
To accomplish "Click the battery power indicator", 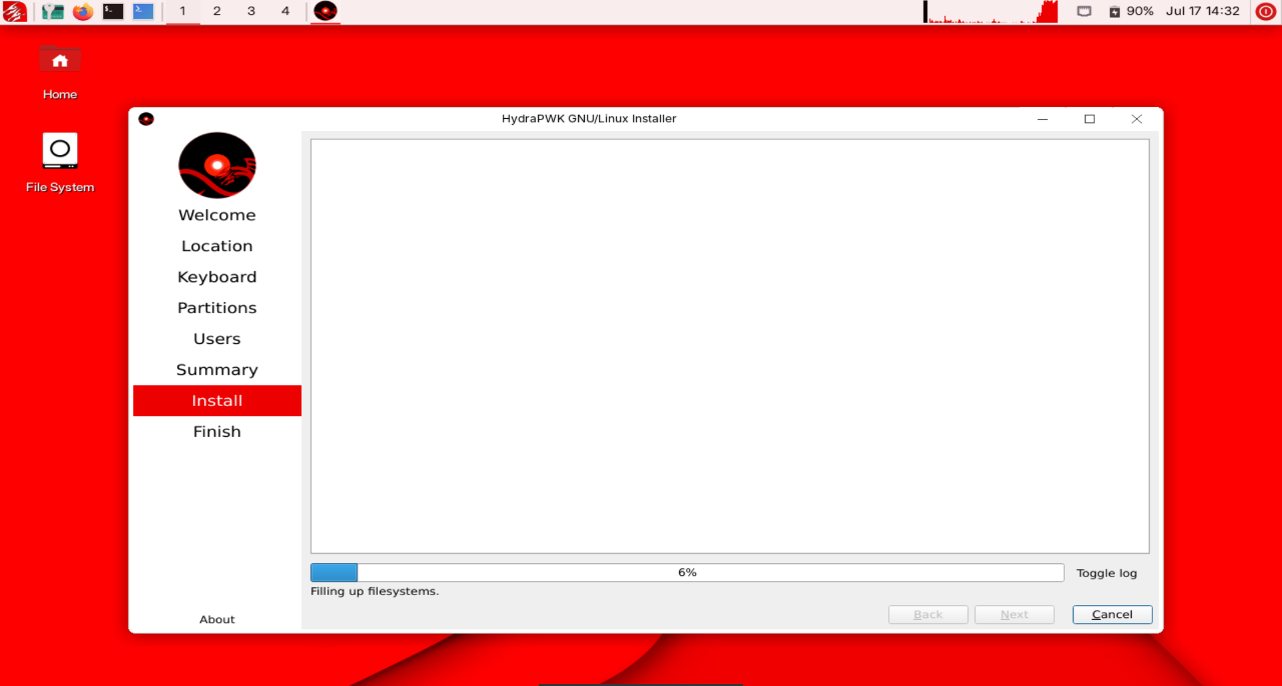I will tap(1131, 11).
